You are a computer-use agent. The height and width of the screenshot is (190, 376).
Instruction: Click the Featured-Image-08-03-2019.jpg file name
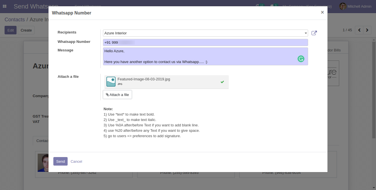click(x=144, y=79)
